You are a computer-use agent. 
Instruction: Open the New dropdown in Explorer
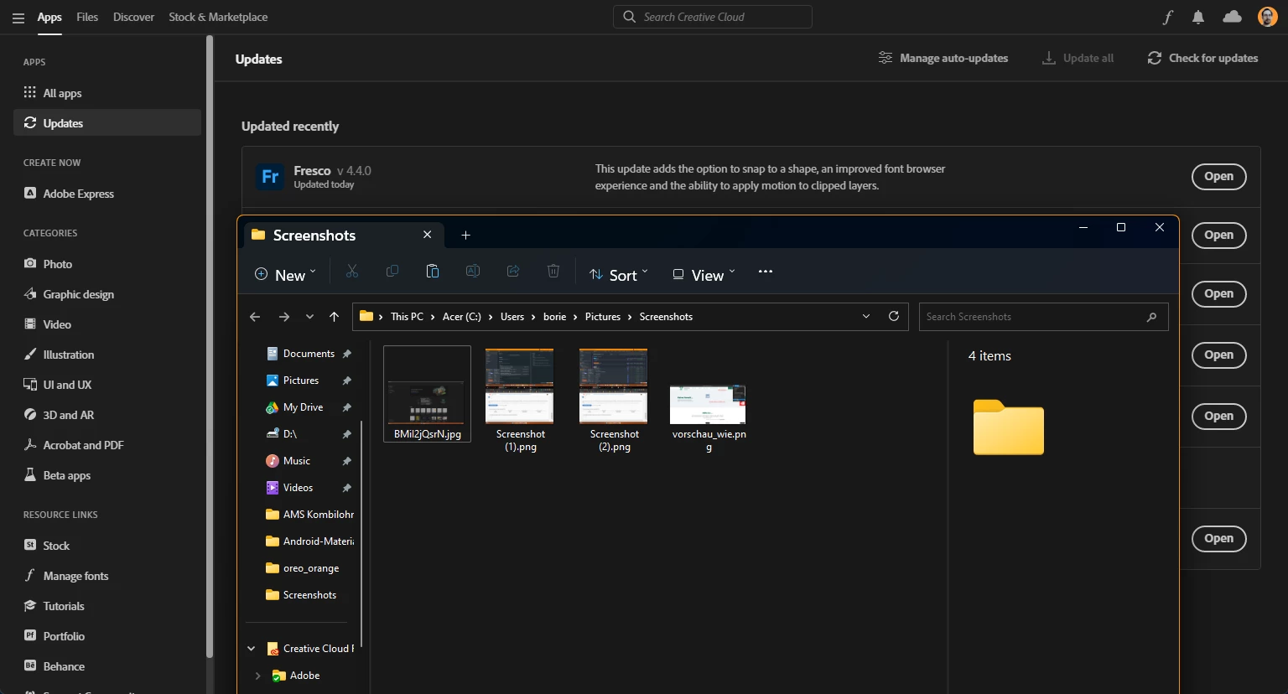coord(285,275)
